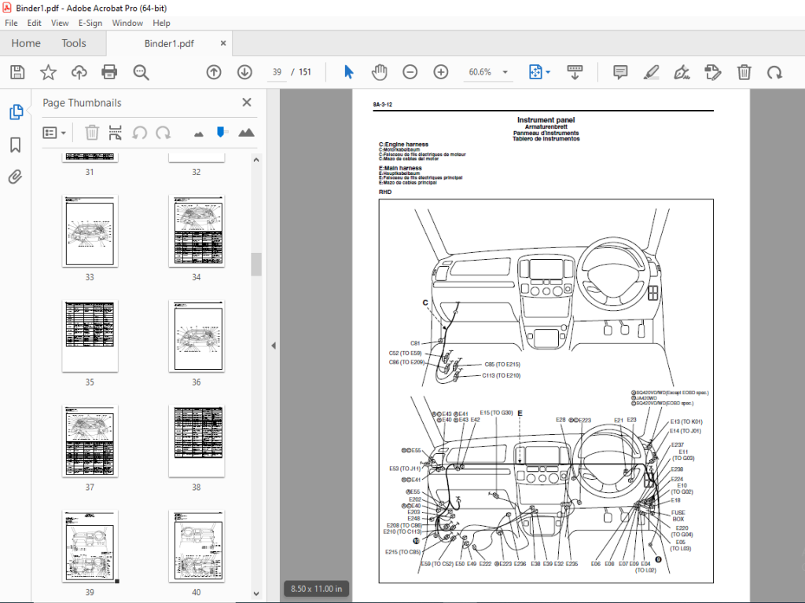
Task: Select page 36 thumbnail
Action: tap(196, 336)
